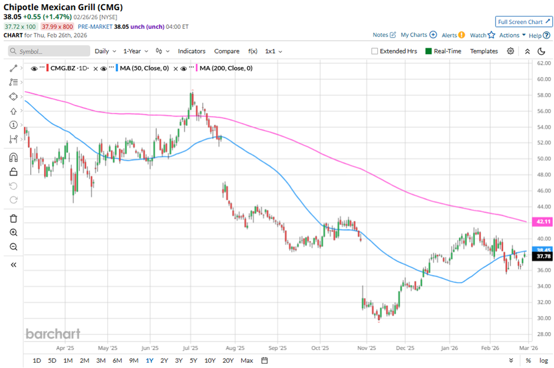Click the Full Screen Chart button
Screen dimensions: 554x368
[524, 22]
